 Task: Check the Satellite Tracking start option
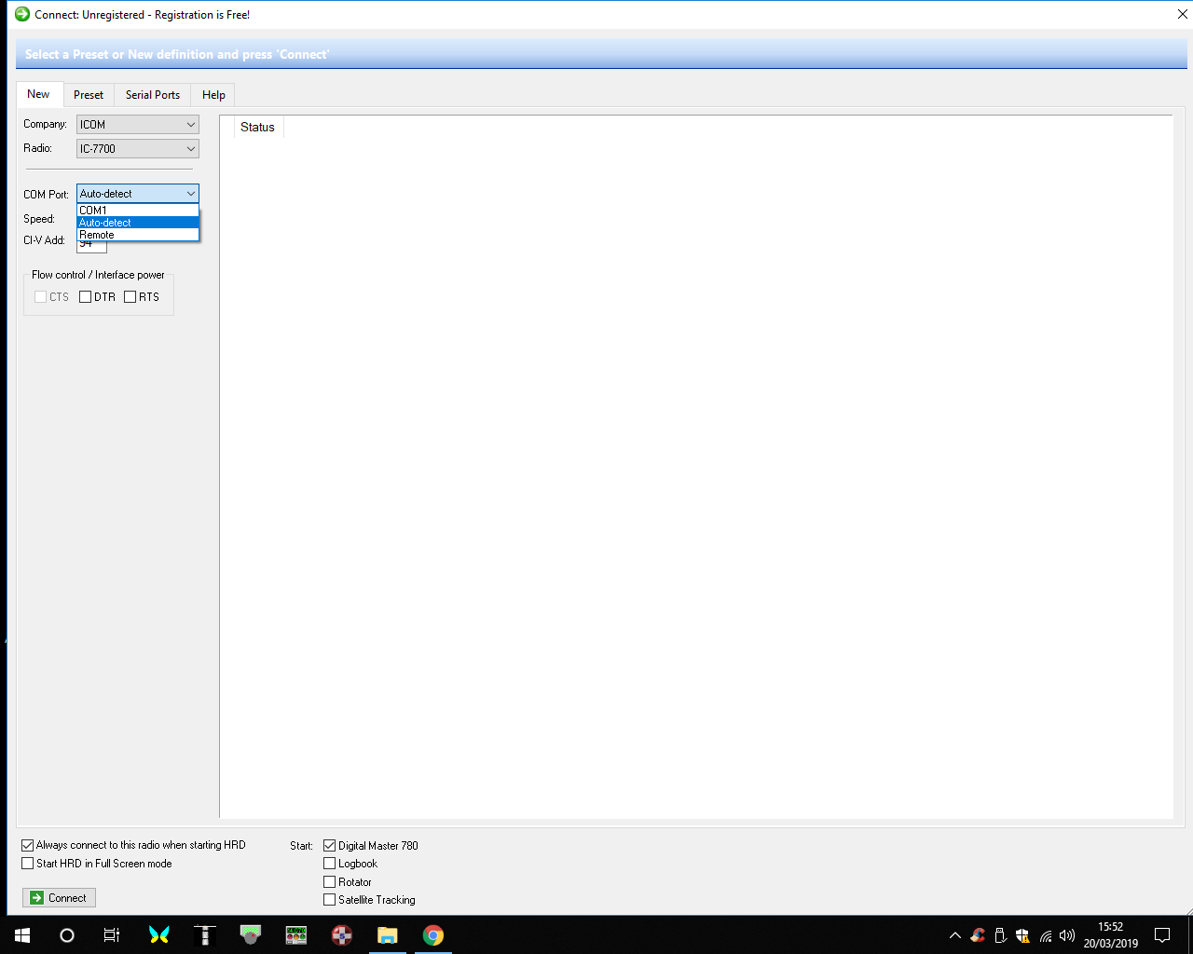[x=329, y=900]
